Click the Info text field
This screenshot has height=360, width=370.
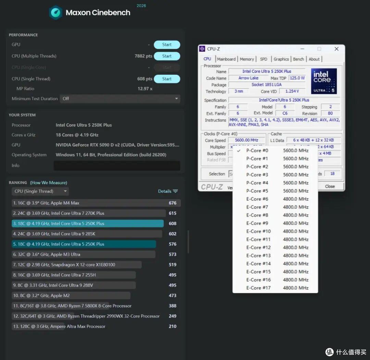(117, 166)
